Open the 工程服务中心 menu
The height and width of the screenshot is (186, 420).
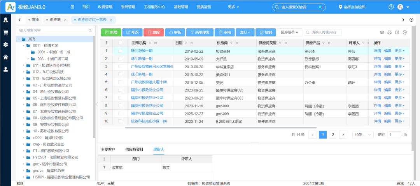pos(154,7)
